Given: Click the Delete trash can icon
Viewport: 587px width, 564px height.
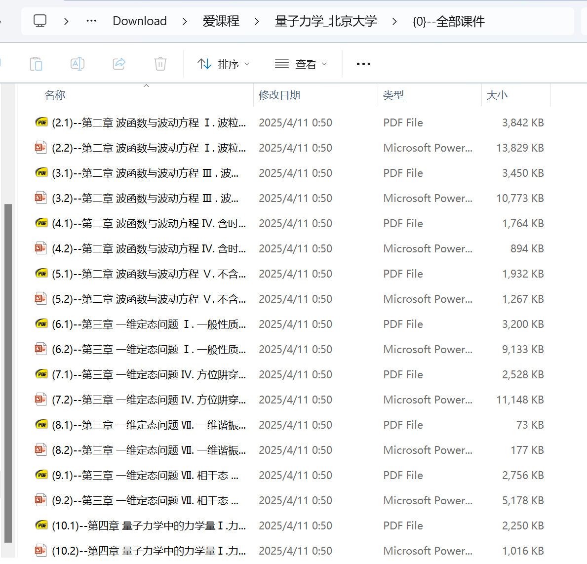Looking at the screenshot, I should coord(160,64).
